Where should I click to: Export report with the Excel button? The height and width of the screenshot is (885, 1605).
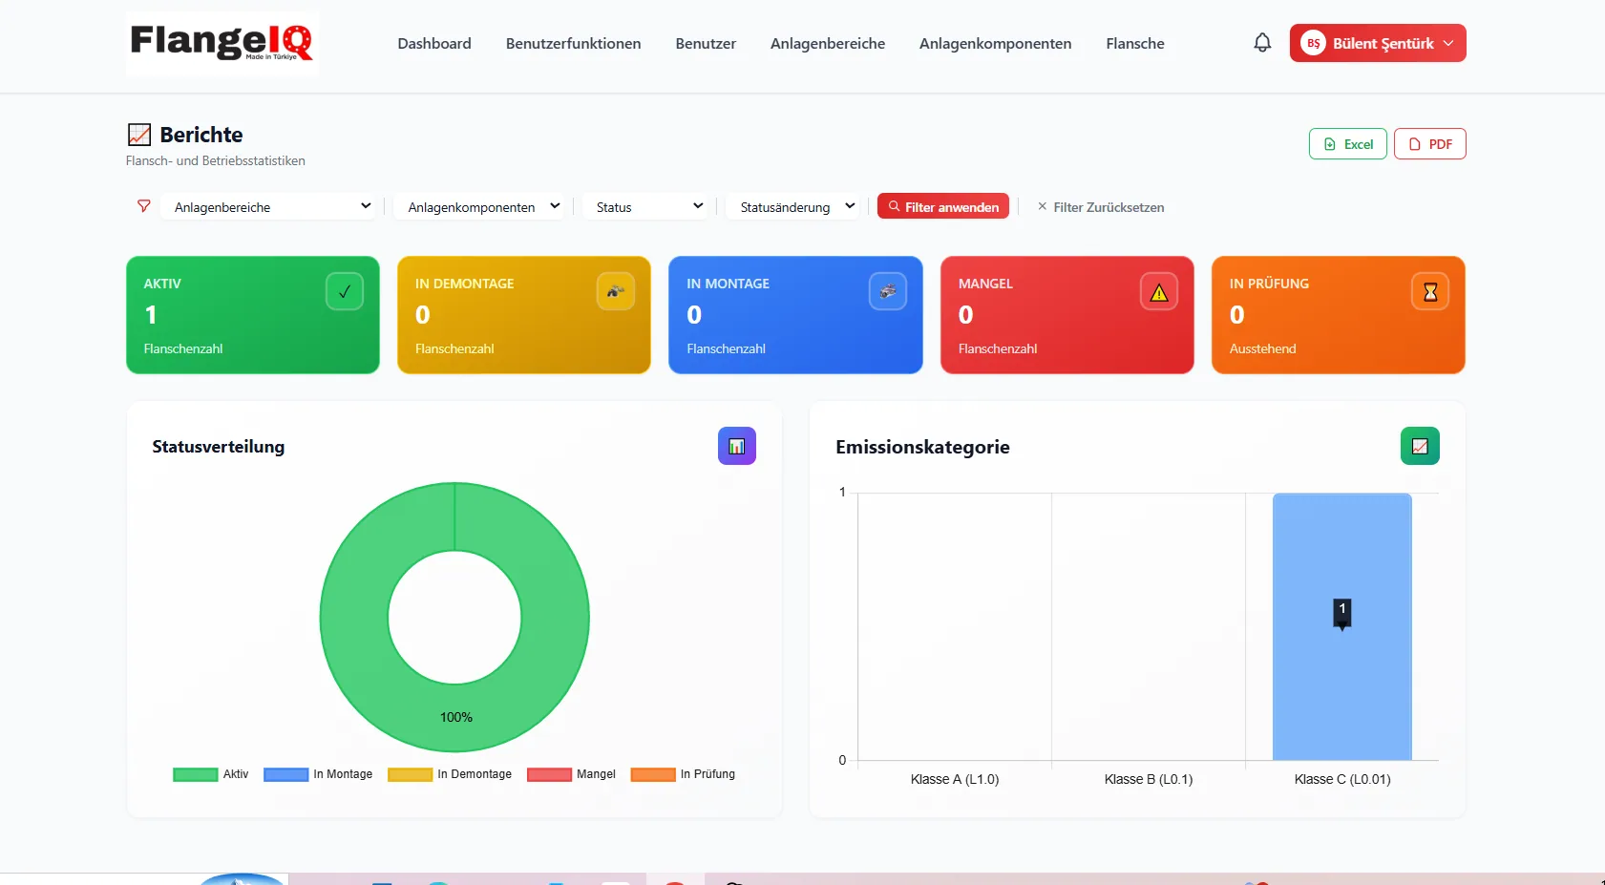click(x=1348, y=144)
